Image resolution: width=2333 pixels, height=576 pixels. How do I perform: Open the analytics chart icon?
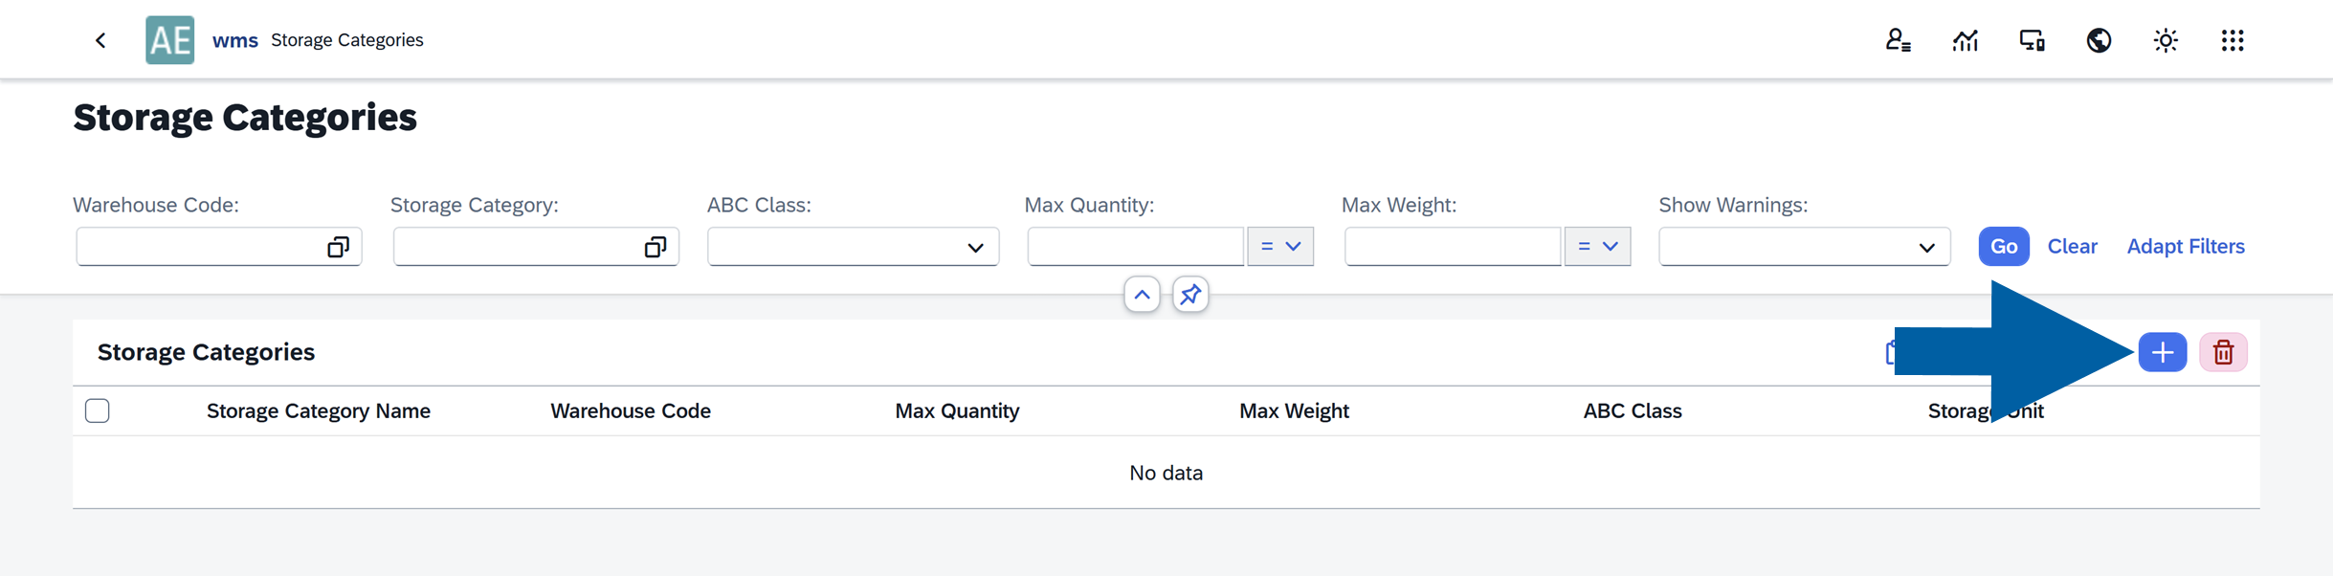(1965, 40)
